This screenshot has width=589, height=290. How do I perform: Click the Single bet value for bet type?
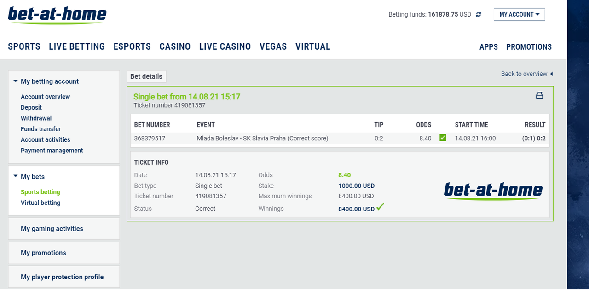tap(209, 186)
